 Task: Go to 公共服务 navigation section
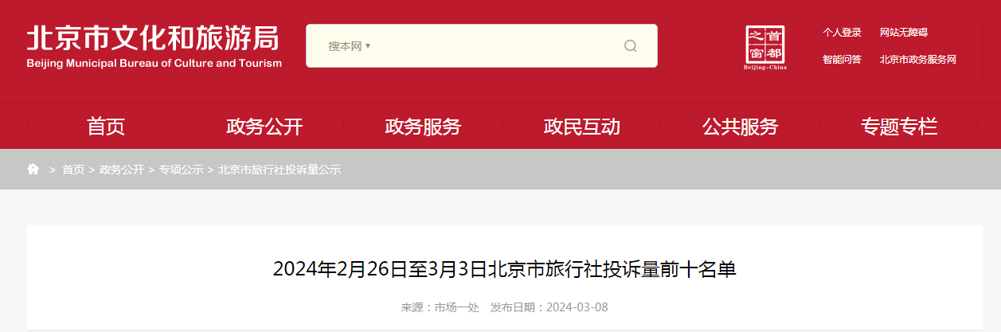tap(740, 126)
